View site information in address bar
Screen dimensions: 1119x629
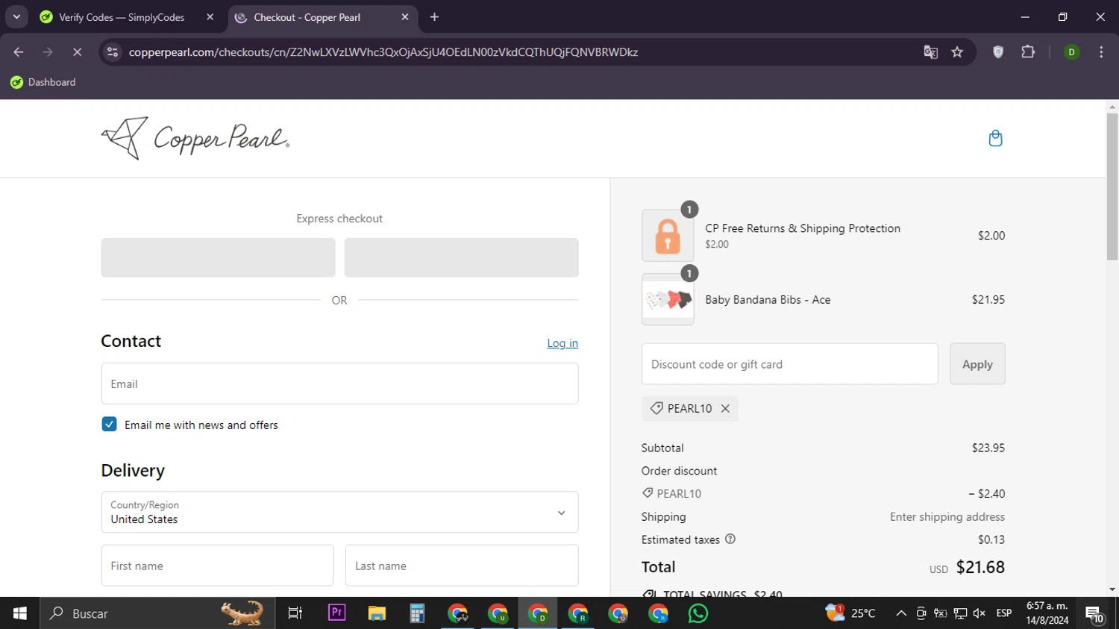(113, 52)
